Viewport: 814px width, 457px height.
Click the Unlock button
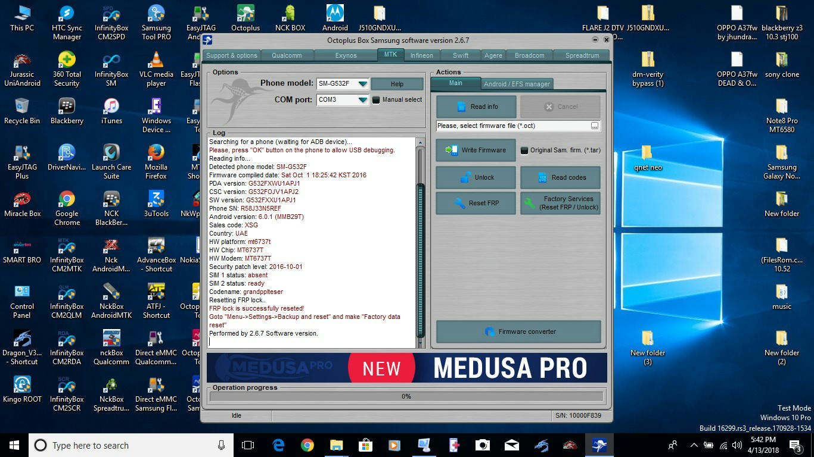coord(476,177)
